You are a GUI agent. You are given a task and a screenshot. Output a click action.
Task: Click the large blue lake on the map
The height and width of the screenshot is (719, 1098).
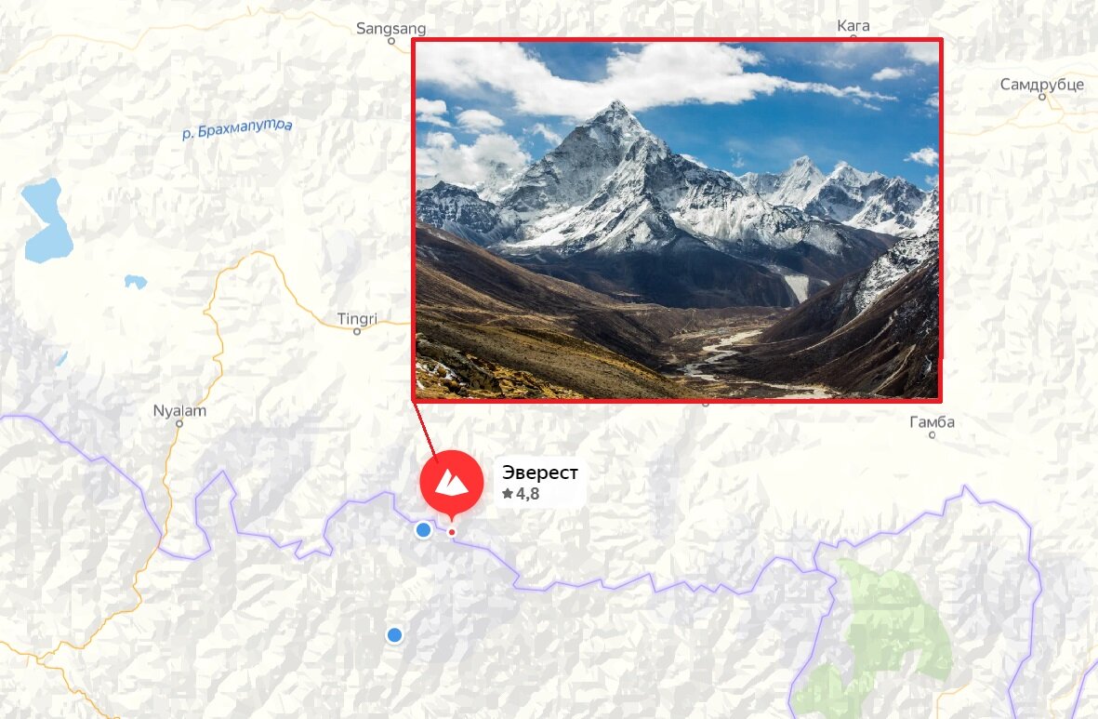click(46, 220)
